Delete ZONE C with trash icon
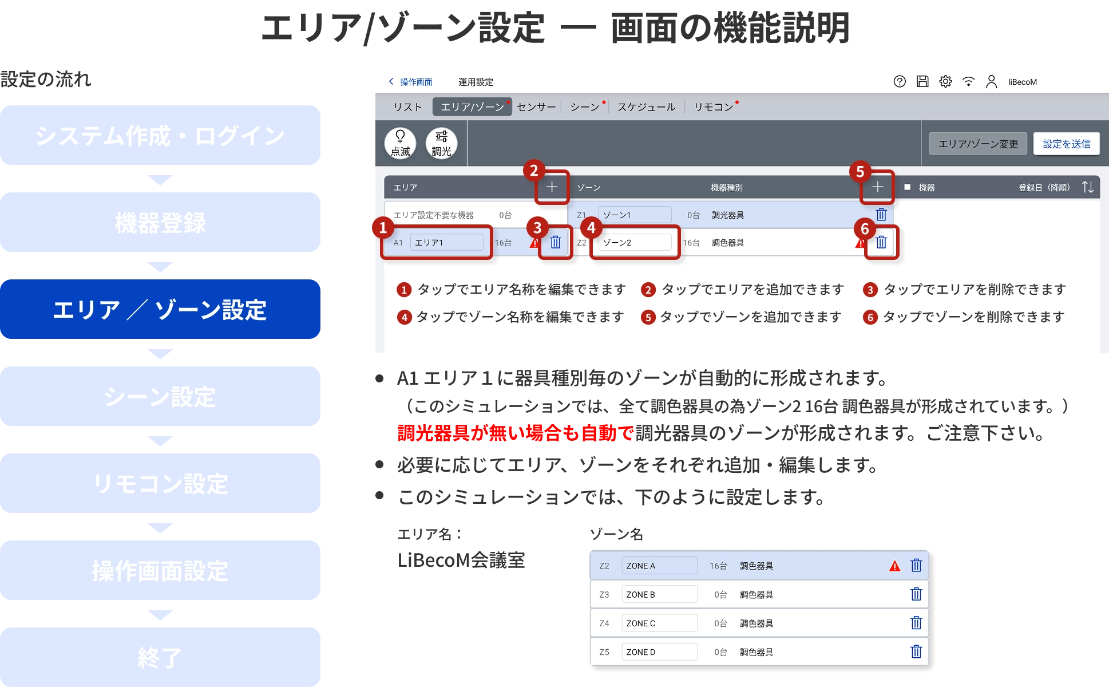Viewport: 1109px width, 687px height. tap(916, 623)
